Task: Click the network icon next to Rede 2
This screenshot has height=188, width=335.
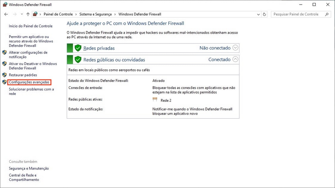Action: 155,100
